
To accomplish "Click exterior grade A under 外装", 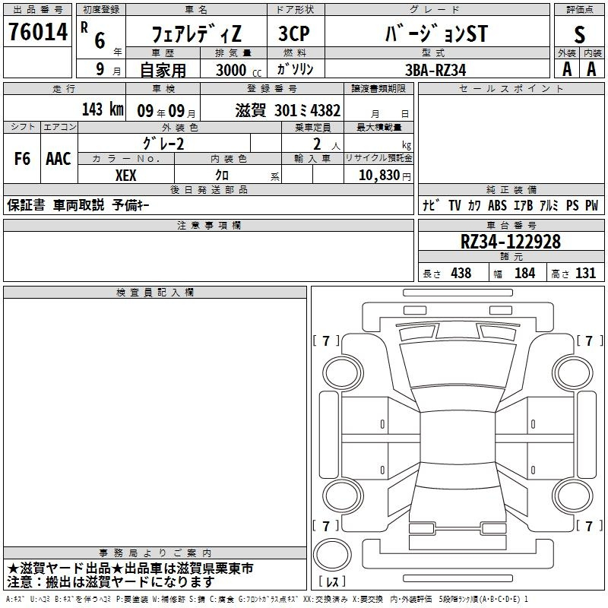I will [x=566, y=69].
